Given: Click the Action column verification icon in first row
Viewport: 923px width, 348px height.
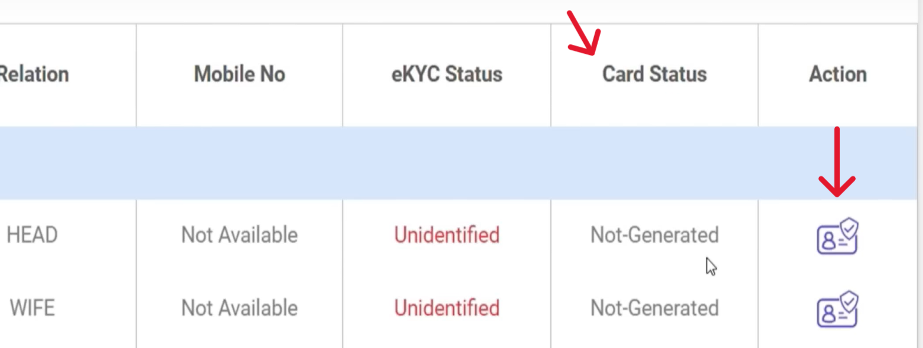Looking at the screenshot, I should (x=837, y=236).
